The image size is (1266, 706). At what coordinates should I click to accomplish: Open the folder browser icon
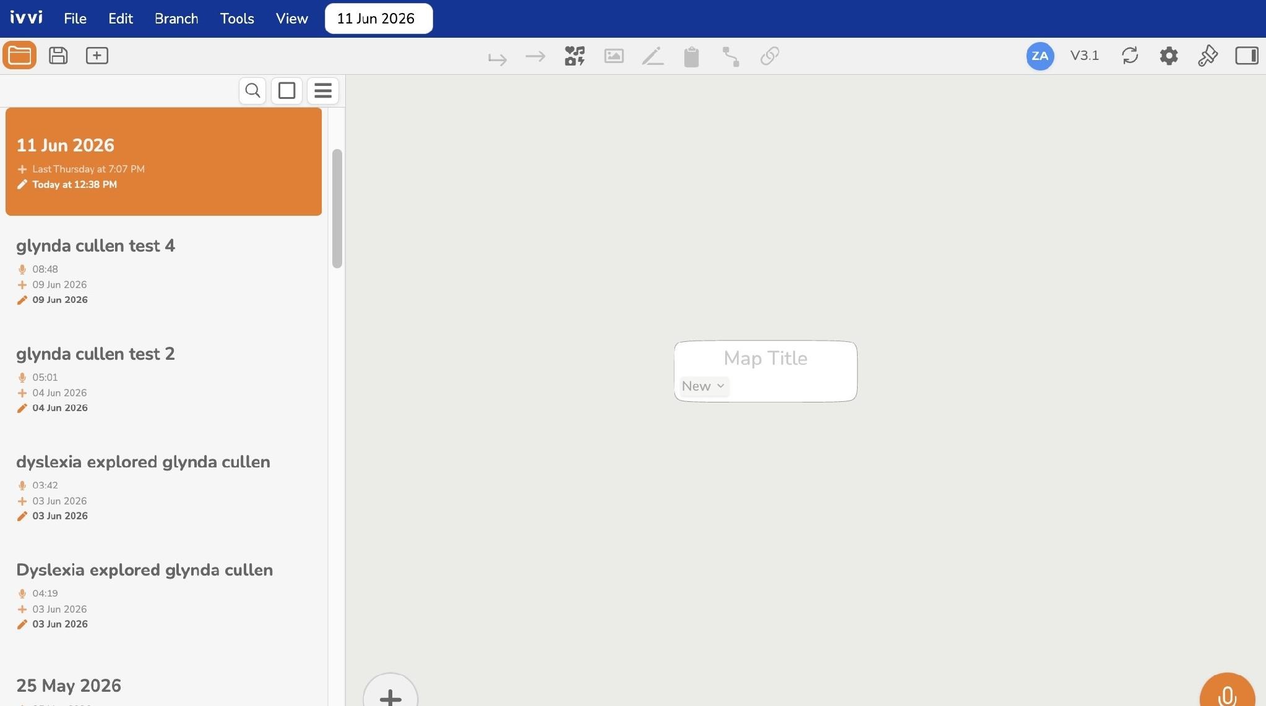tap(19, 56)
